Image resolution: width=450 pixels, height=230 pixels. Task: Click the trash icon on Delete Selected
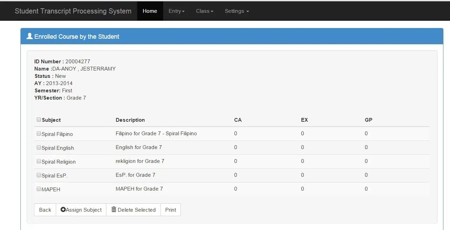[114, 210]
